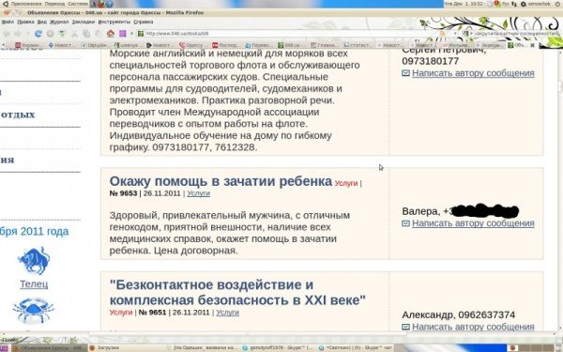Close the active Firefox tab
563x352 pixels.
pyautogui.click(x=532, y=45)
